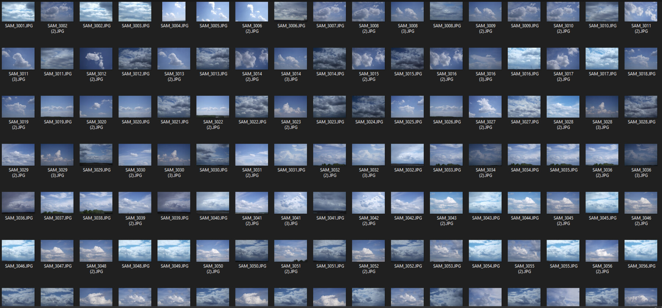Select the SAM_3008 (3).JPG thumbnail
The width and height of the screenshot is (662, 308).
tap(407, 12)
